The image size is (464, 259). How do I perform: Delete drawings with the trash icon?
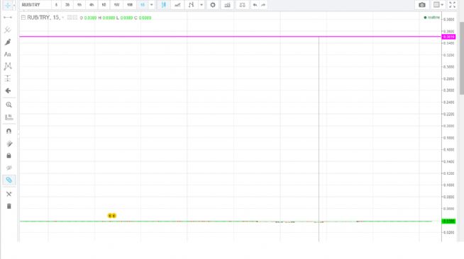[9, 206]
